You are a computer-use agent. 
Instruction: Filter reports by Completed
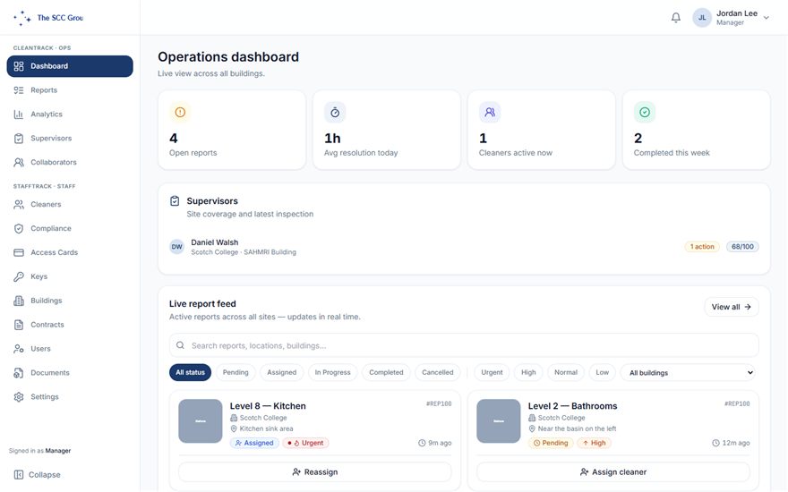pos(386,372)
